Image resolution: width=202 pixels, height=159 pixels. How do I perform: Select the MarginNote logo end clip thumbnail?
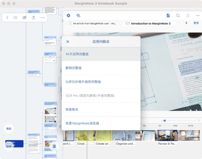192,135
